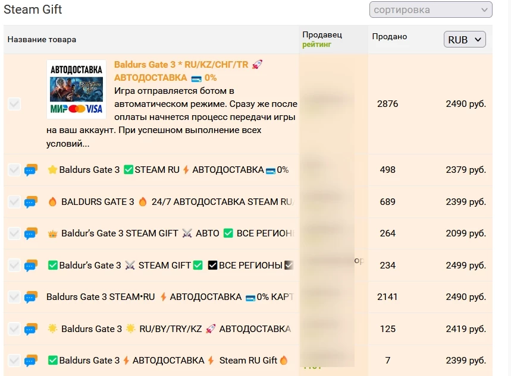The height and width of the screenshot is (376, 511).
Task: Open BALDURS GATE 3 24/7 АВТОДОСТАВКА listing
Action: click(x=173, y=202)
